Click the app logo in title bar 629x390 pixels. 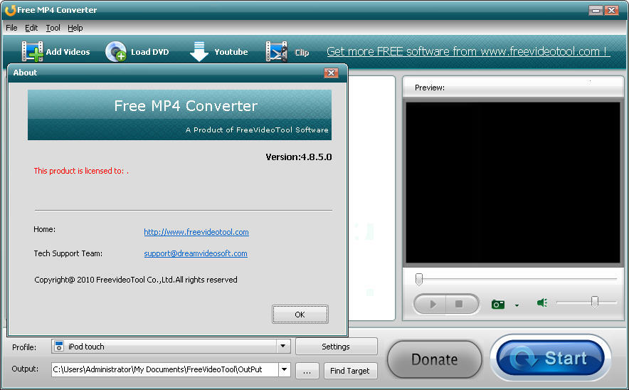[10, 10]
